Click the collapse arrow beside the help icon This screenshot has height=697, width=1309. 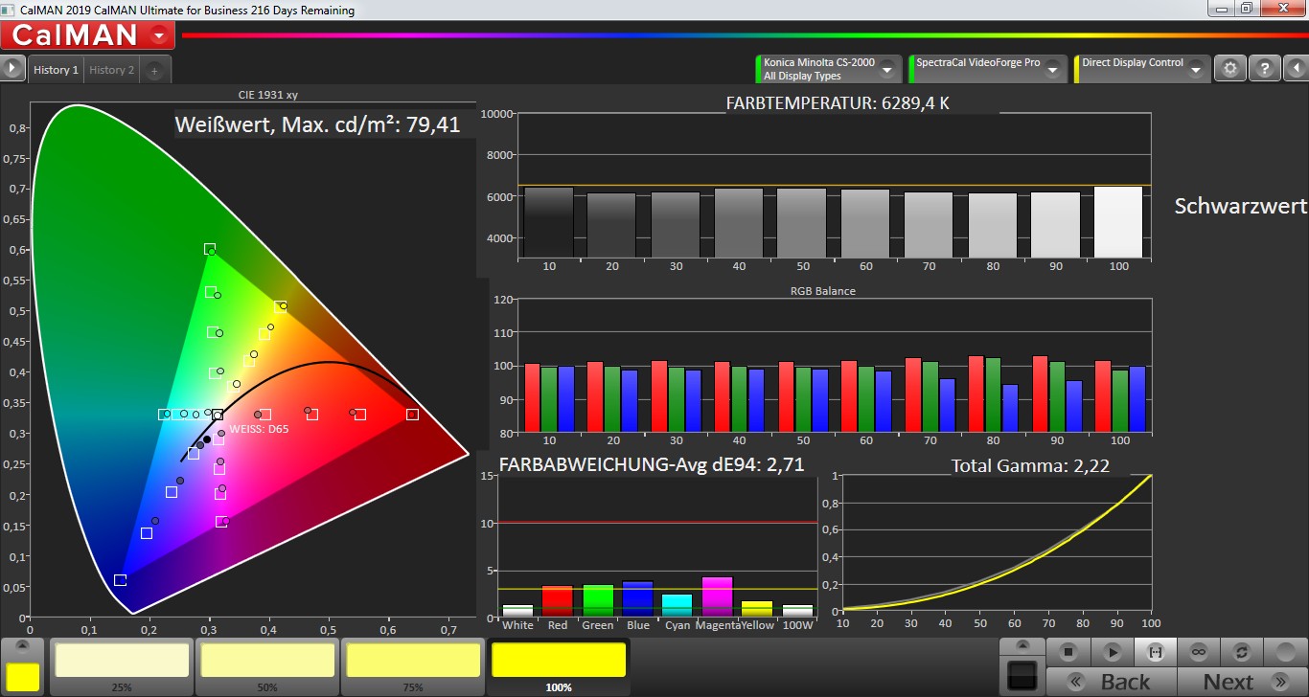click(1296, 69)
